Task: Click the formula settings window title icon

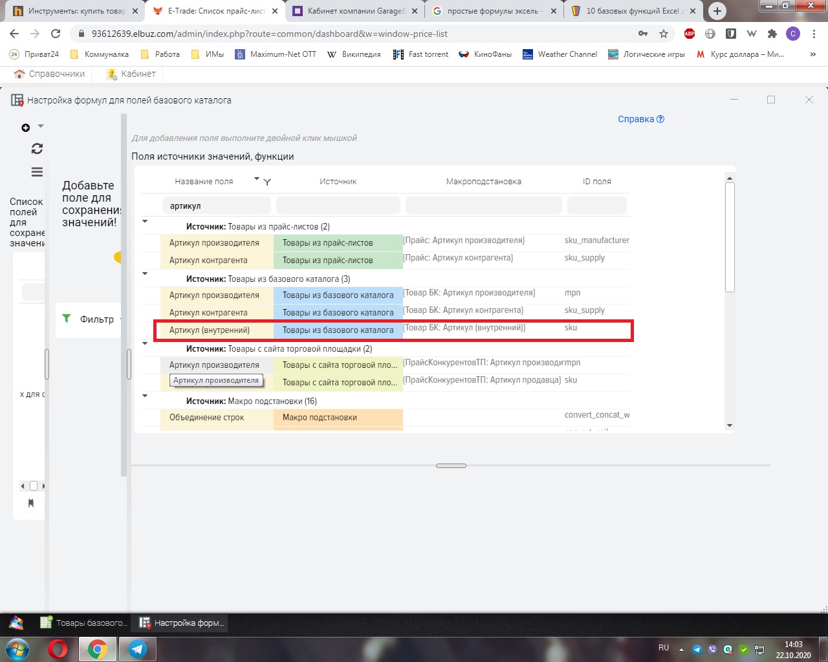Action: click(17, 100)
